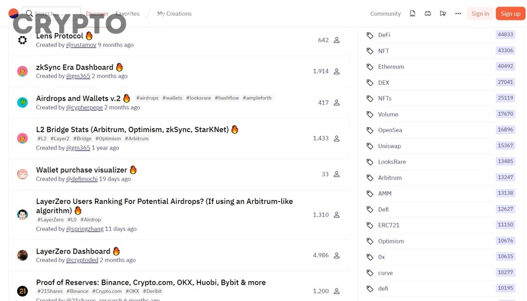Click LayerZero Dashboard creator avatar

pyautogui.click(x=22, y=255)
